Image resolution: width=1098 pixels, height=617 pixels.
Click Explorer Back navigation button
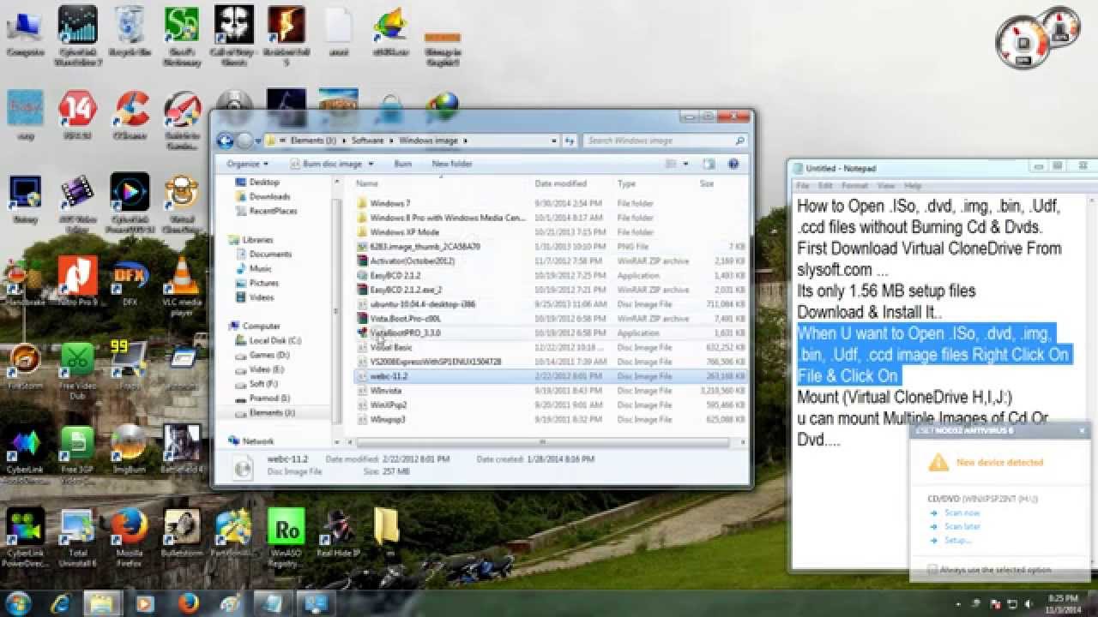click(226, 141)
